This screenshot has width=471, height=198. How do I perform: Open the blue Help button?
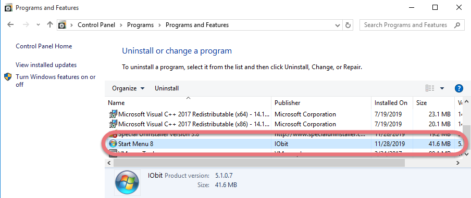coord(458,88)
